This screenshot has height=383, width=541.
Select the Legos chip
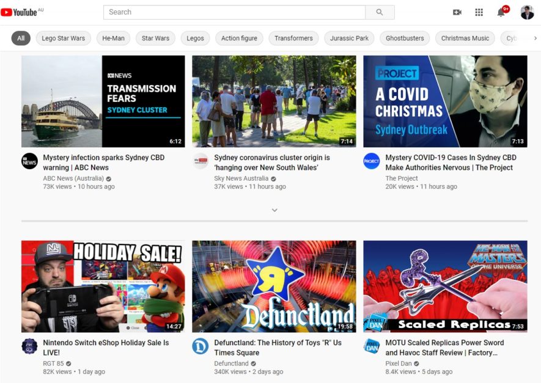pyautogui.click(x=195, y=38)
